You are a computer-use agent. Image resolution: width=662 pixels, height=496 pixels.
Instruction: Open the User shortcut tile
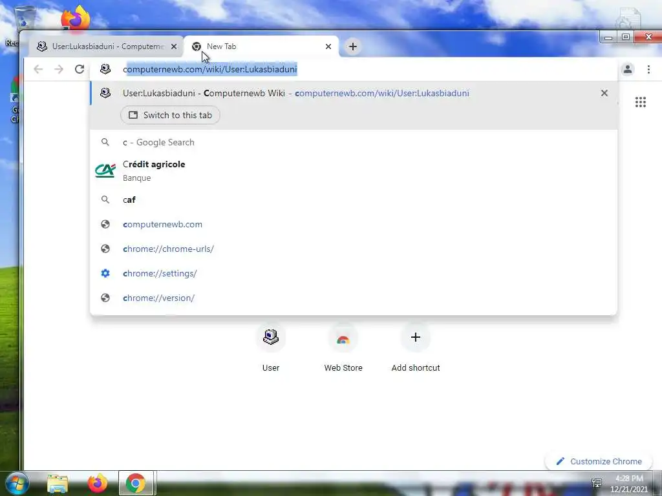271,348
